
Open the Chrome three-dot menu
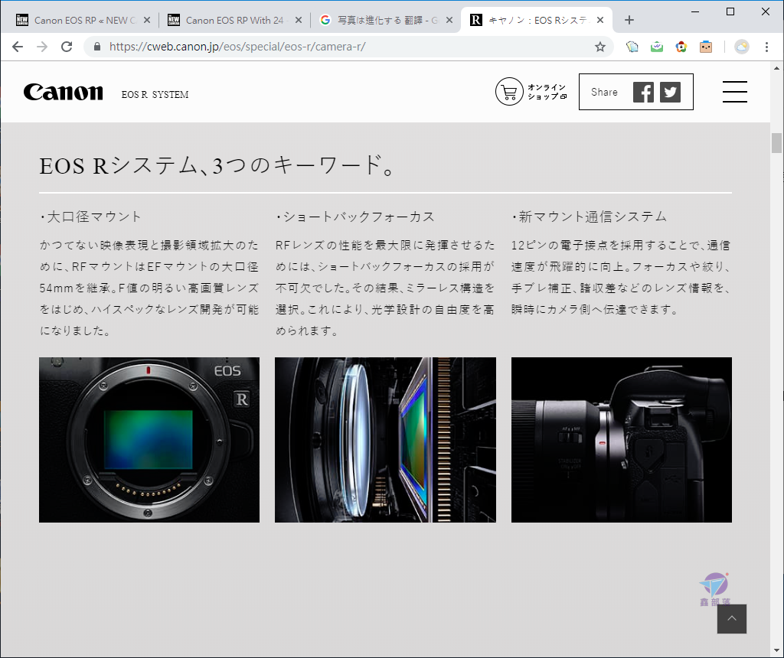766,47
